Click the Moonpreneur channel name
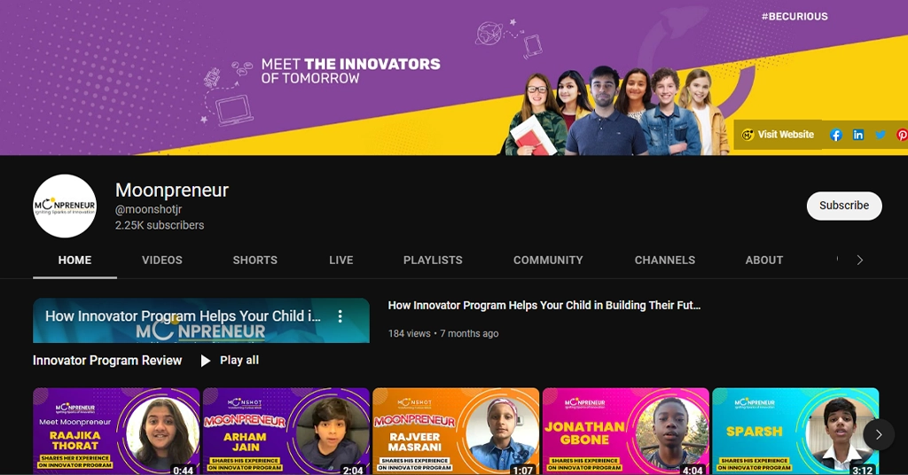This screenshot has width=908, height=475. click(172, 190)
